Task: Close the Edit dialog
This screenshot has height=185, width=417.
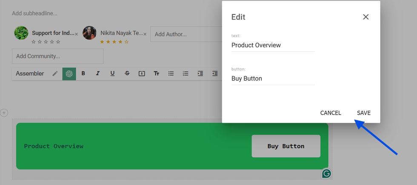Action: click(366, 17)
